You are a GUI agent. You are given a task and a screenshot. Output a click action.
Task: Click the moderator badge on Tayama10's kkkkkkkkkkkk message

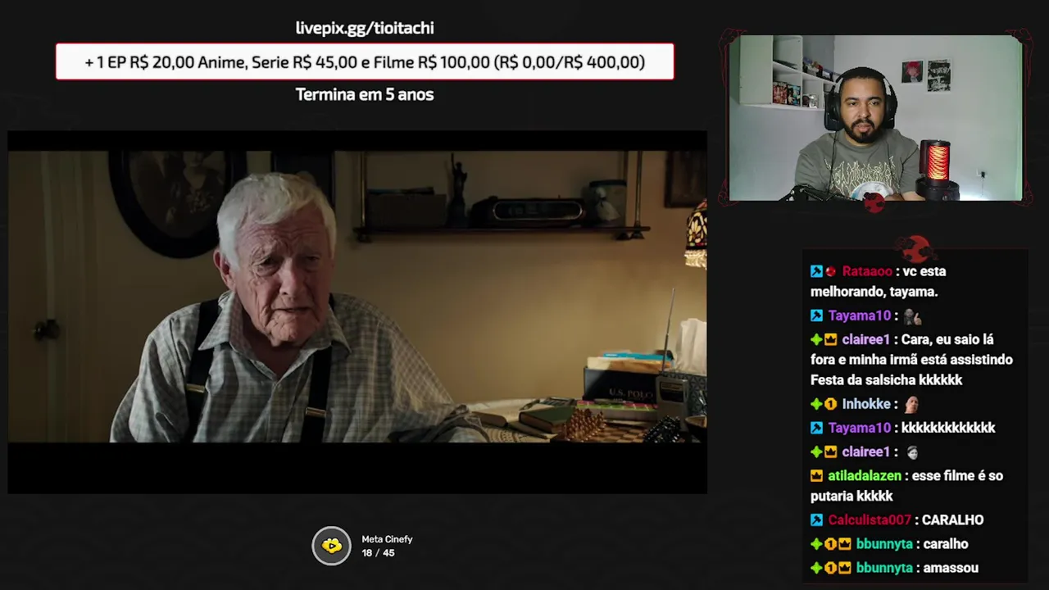point(816,428)
